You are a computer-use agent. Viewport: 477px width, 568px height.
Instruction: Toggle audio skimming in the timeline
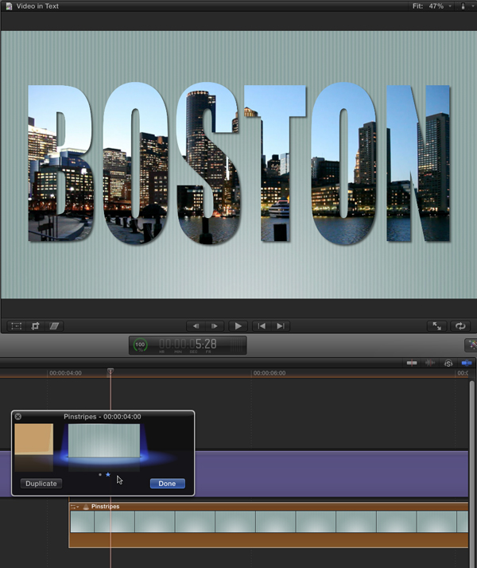pos(430,363)
